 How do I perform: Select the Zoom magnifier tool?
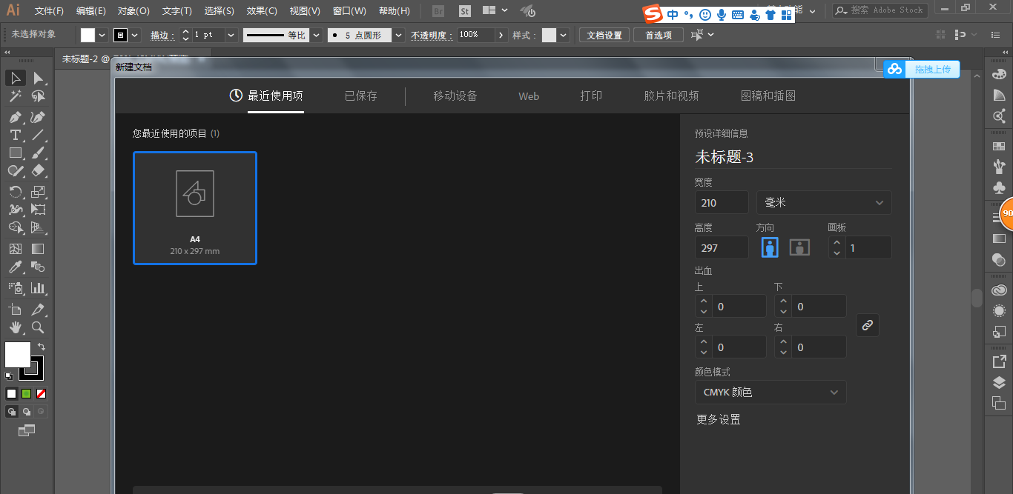point(38,327)
